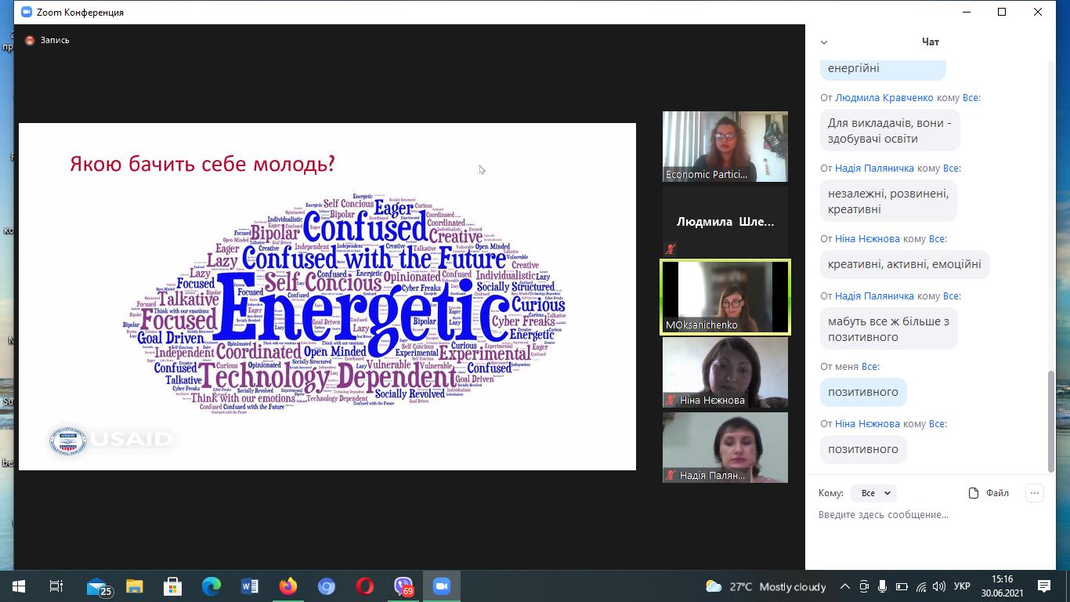
Task: Select Людмила Шле... participant tile
Action: [x=725, y=222]
